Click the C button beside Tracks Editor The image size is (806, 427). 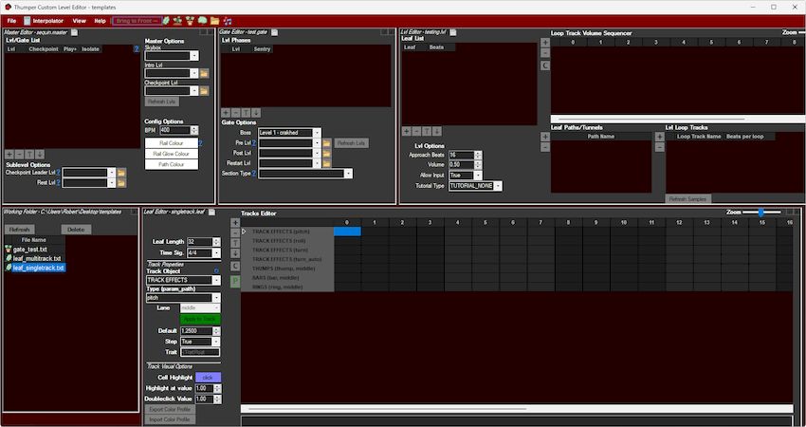tap(235, 269)
